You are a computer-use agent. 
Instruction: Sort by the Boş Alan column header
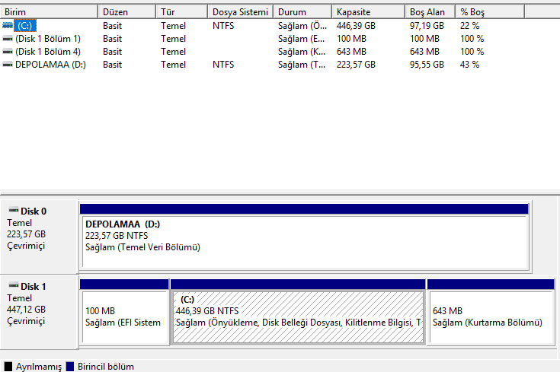point(430,12)
